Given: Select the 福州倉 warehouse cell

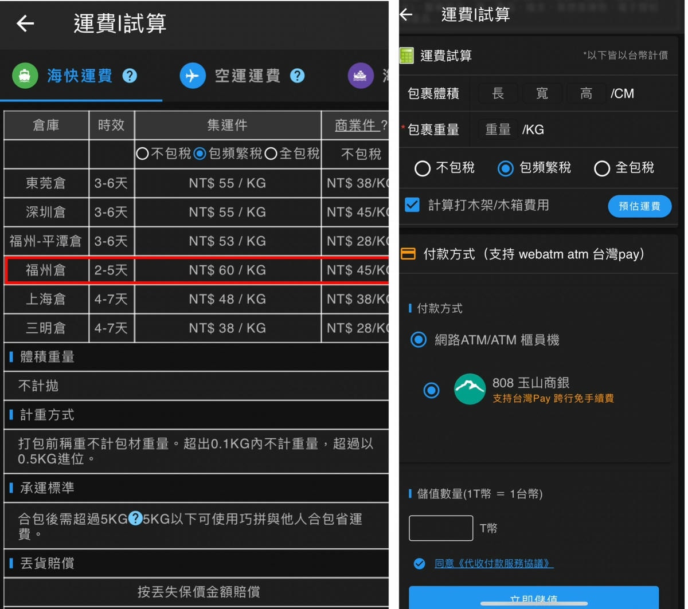Looking at the screenshot, I should 46,270.
